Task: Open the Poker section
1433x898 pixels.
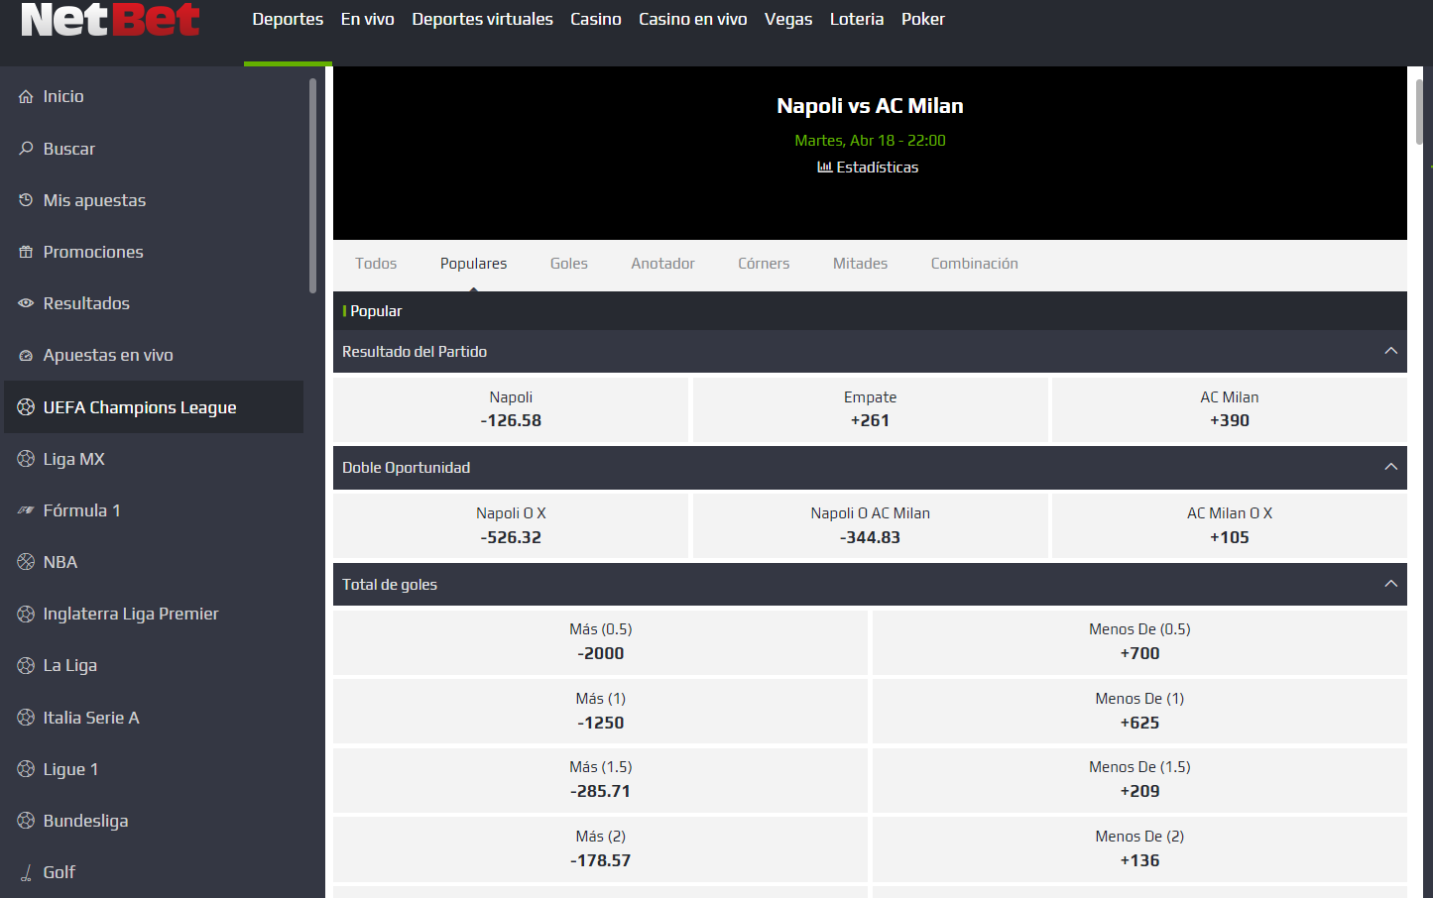Action: coord(922,19)
